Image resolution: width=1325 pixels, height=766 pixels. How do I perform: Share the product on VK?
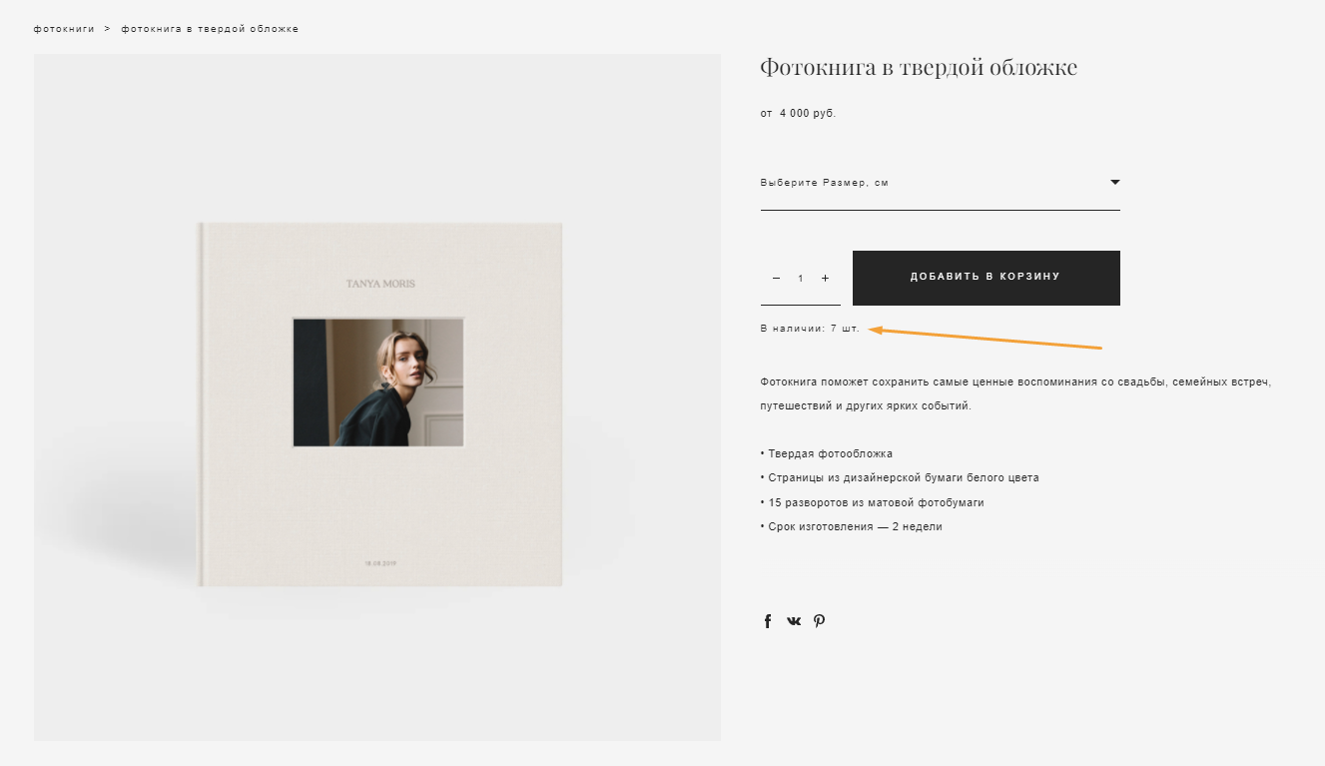794,621
